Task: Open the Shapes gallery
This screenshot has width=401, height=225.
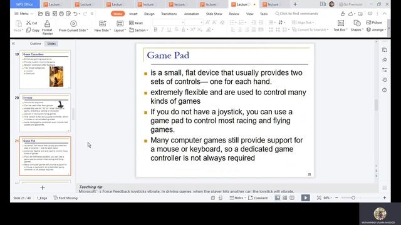Action: [357, 26]
